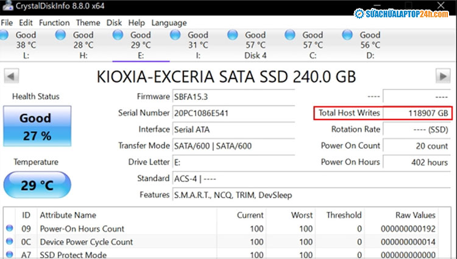
Task: Click the Threshold column header
Action: coord(344,215)
